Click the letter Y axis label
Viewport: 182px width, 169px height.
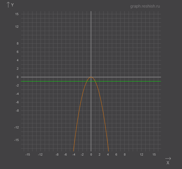(13, 5)
